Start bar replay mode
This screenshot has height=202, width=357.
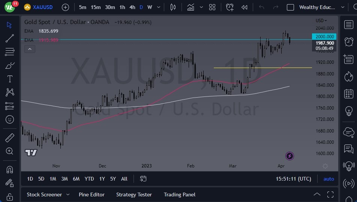pos(244,7)
